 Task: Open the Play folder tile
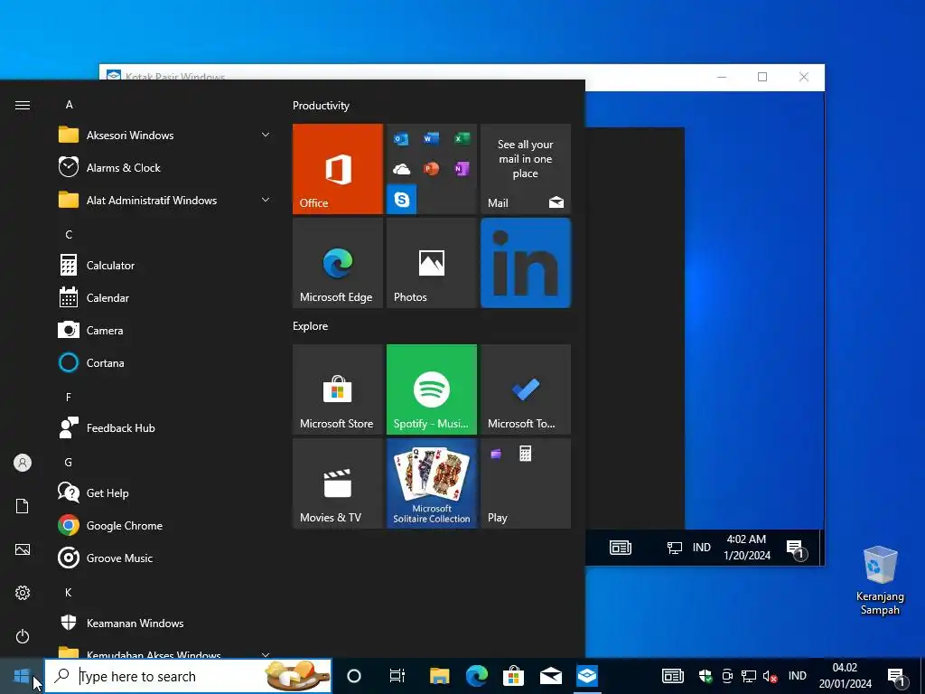[526, 483]
